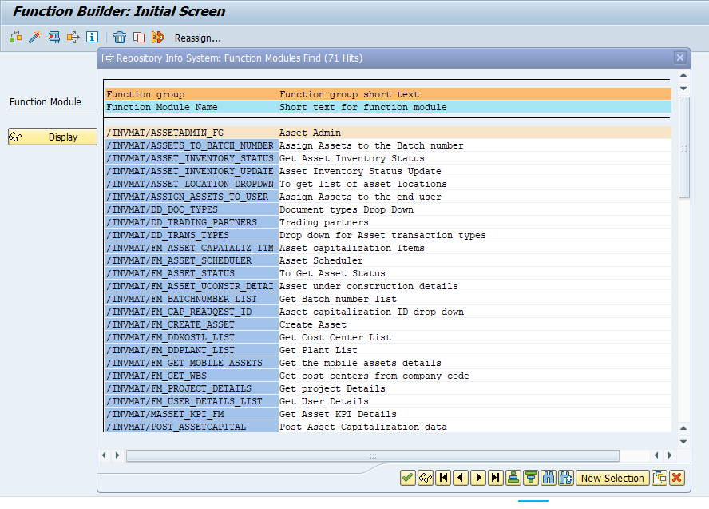Viewport: 709px width, 509px height.
Task: Click the magic wand Activate icon
Action: [x=34, y=38]
